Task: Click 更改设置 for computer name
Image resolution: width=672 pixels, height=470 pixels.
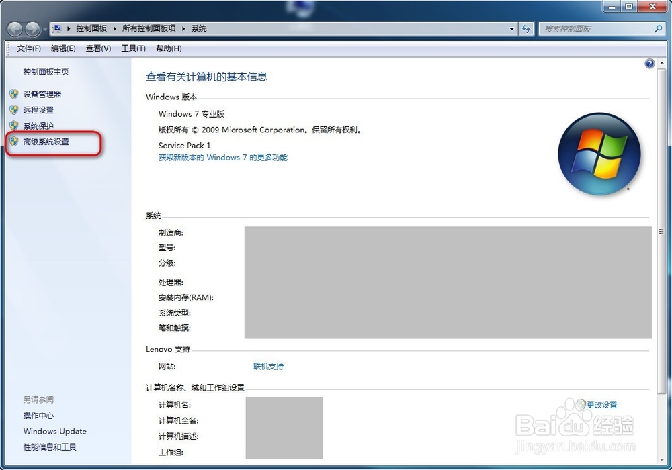Action: (x=603, y=404)
